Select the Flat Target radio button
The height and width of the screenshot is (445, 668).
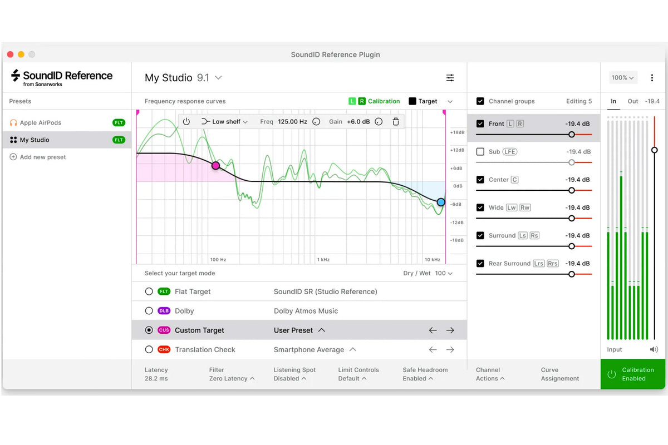click(x=149, y=291)
